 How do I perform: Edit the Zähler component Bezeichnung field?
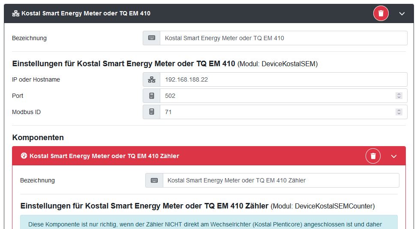pyautogui.click(x=281, y=180)
